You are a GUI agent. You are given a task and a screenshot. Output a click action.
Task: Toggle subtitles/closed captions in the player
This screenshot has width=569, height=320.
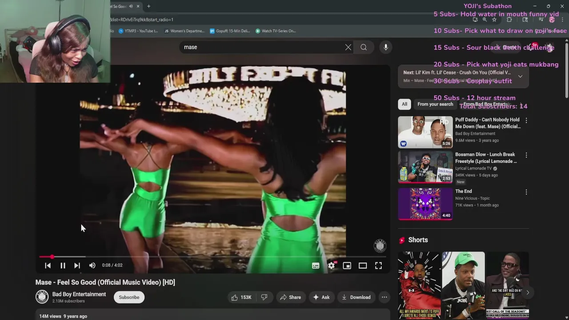pyautogui.click(x=316, y=265)
